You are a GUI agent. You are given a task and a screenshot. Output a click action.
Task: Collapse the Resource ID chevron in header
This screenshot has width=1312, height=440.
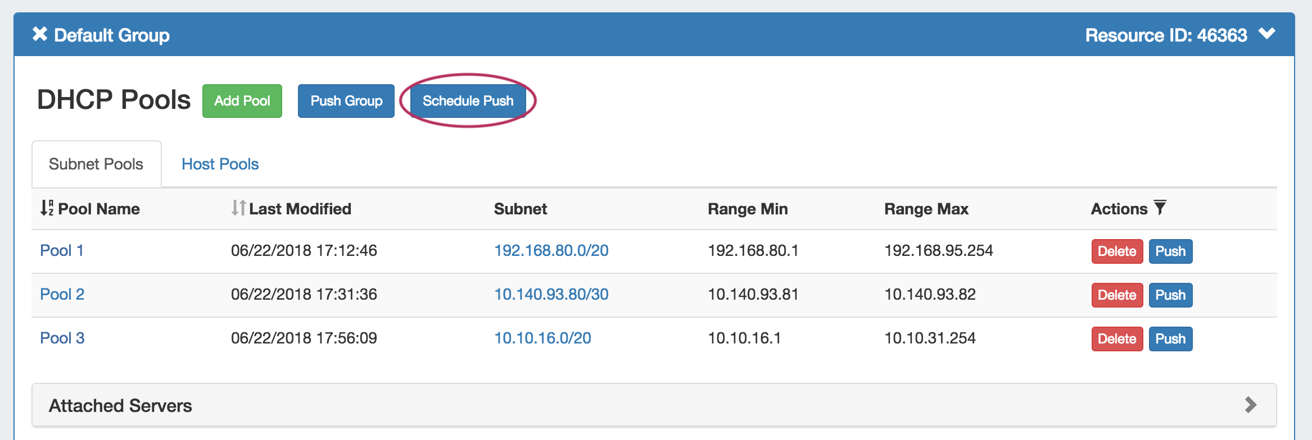coord(1266,34)
